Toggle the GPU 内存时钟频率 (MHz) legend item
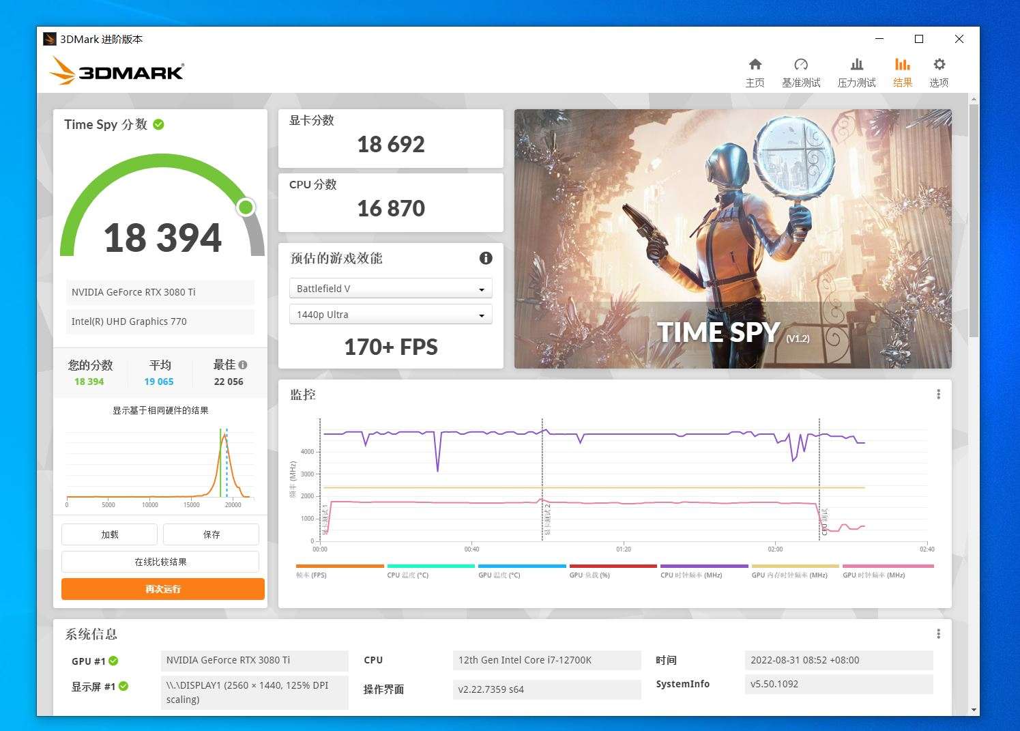 click(795, 572)
